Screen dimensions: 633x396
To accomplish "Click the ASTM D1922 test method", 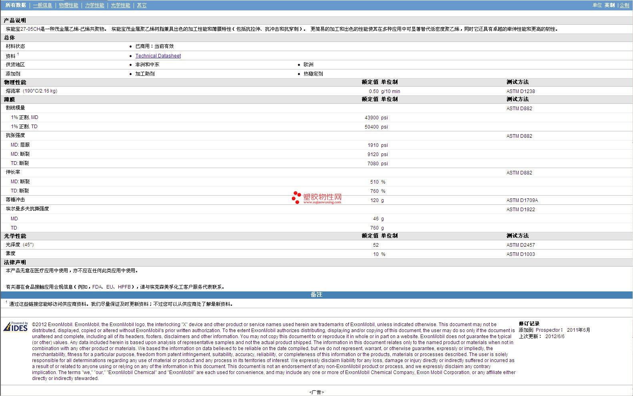I will point(521,210).
